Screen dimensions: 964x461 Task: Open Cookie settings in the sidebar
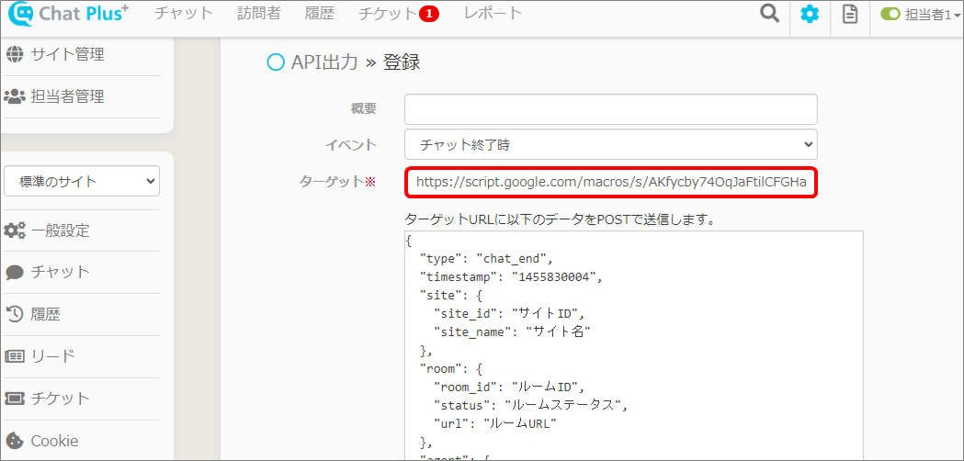tap(54, 441)
